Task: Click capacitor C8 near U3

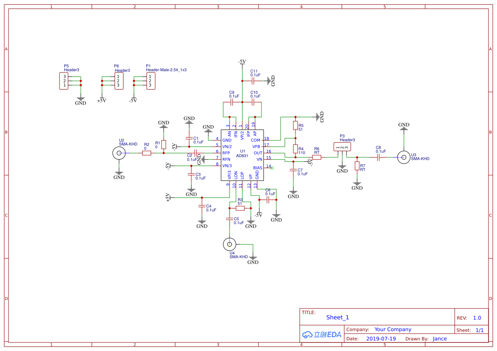Action: click(378, 157)
